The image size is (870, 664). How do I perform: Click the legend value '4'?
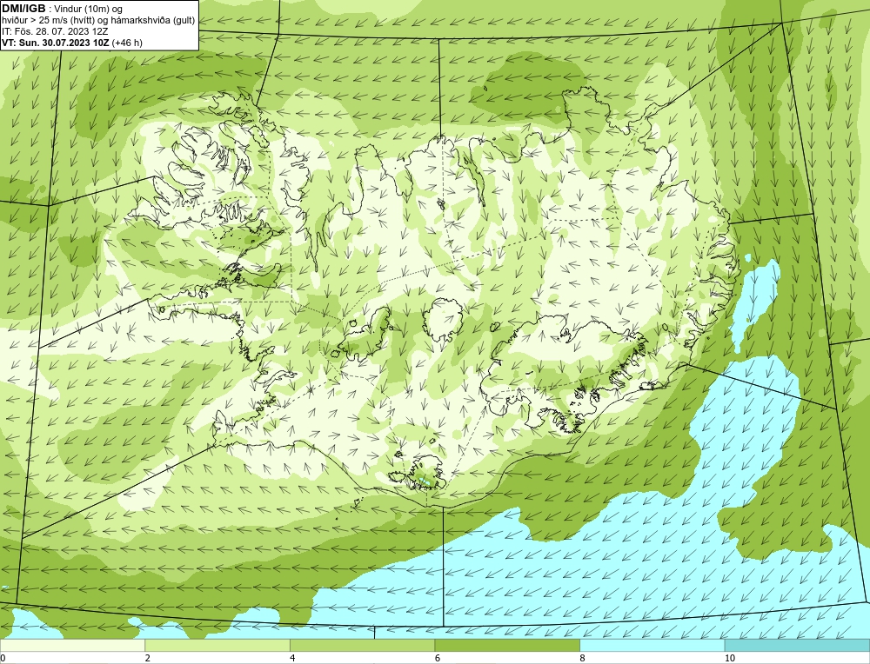[292, 658]
